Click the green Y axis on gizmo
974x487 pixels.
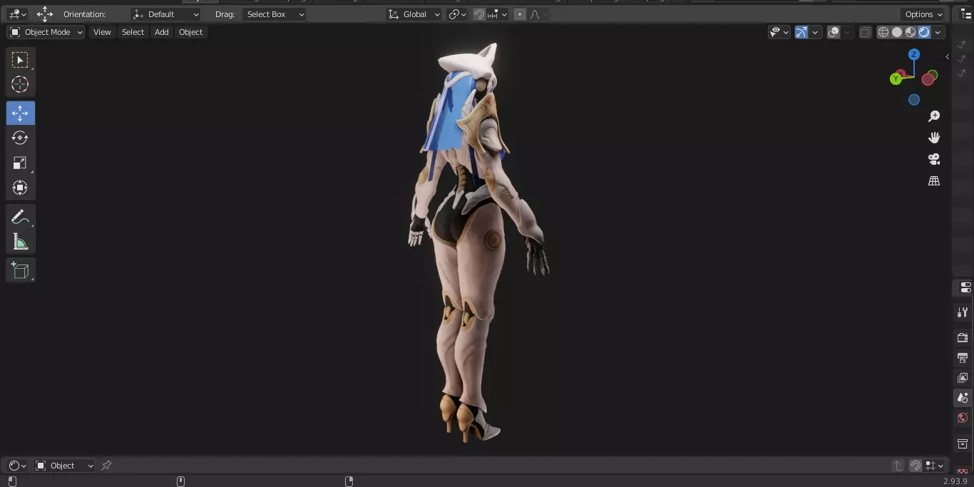click(x=896, y=78)
